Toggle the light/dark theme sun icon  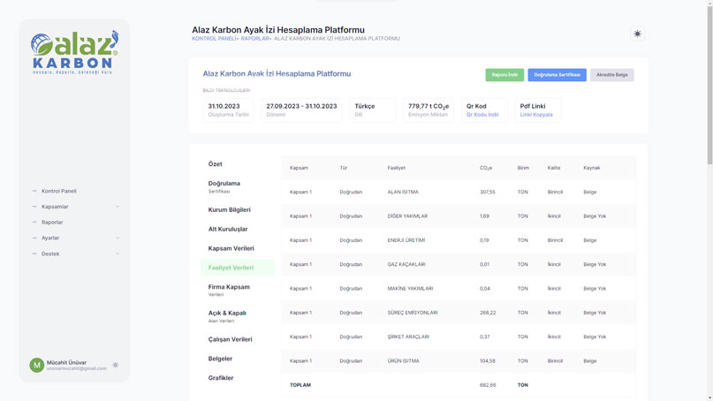[x=638, y=34]
